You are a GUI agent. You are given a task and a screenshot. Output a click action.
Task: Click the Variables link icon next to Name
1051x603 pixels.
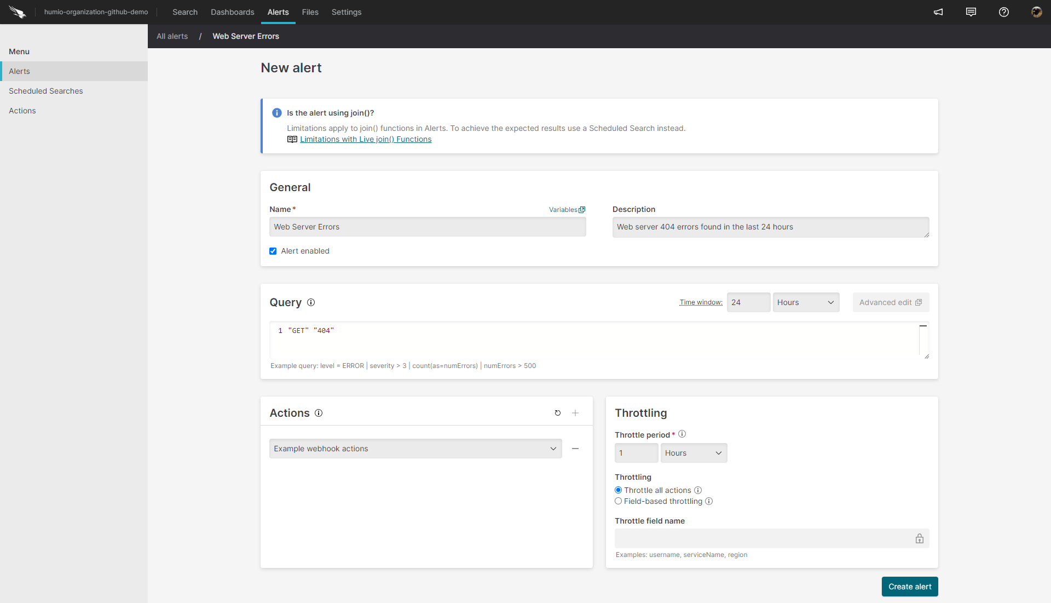pyautogui.click(x=582, y=209)
